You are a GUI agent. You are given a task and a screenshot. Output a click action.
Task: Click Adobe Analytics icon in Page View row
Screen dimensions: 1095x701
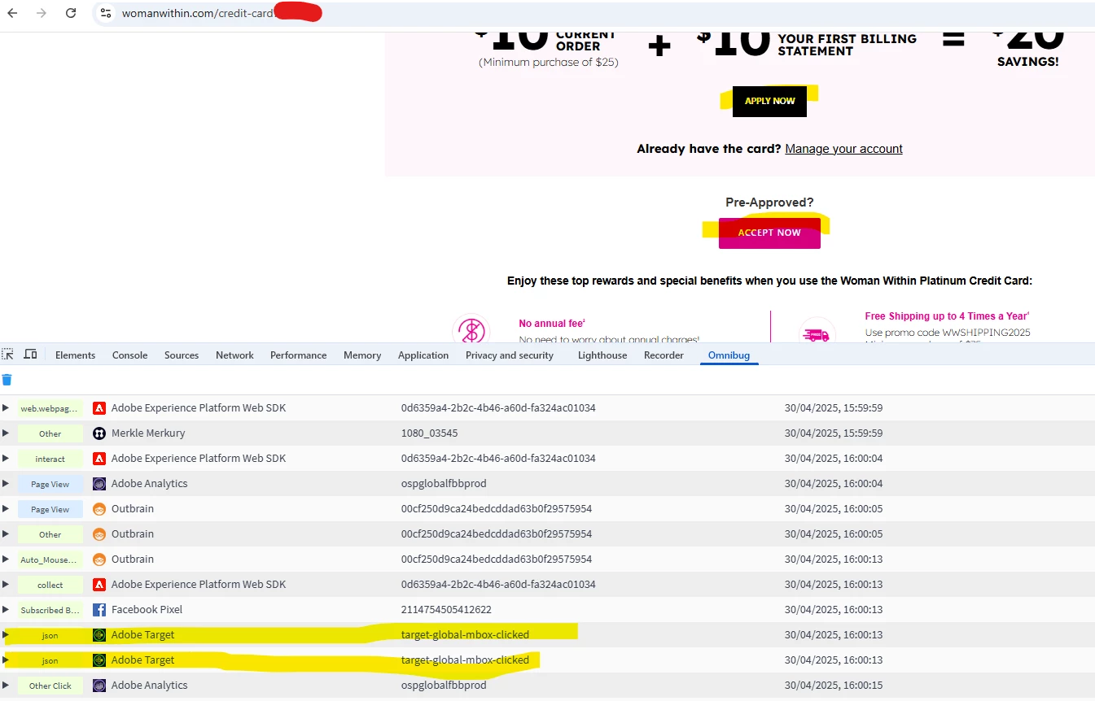[x=99, y=484]
